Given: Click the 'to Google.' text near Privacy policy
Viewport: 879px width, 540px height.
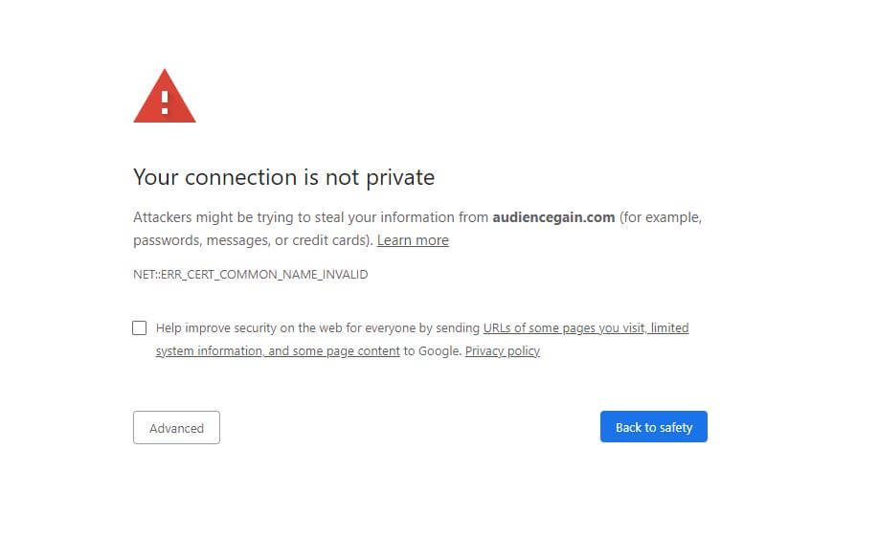Looking at the screenshot, I should (432, 351).
